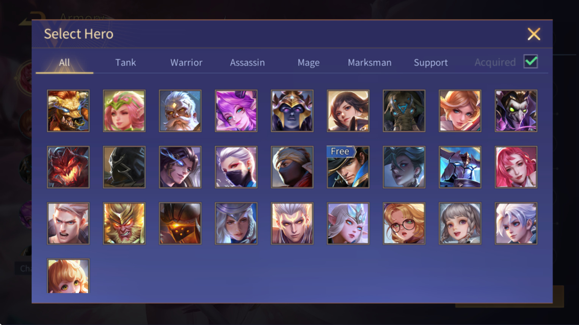Switch to the Tank tab

tap(126, 62)
